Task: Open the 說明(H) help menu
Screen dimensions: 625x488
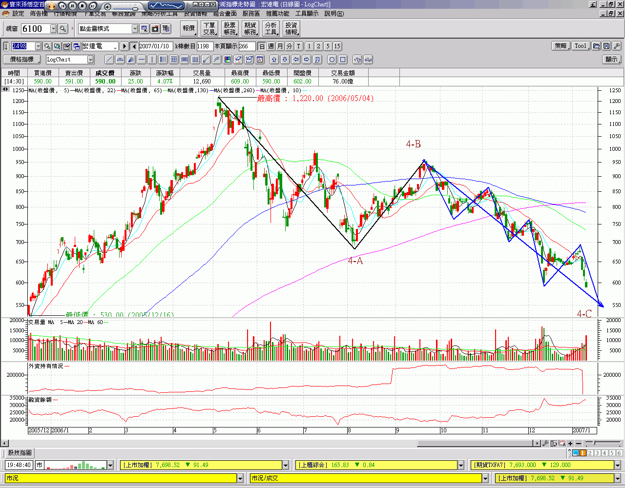Action: 334,14
